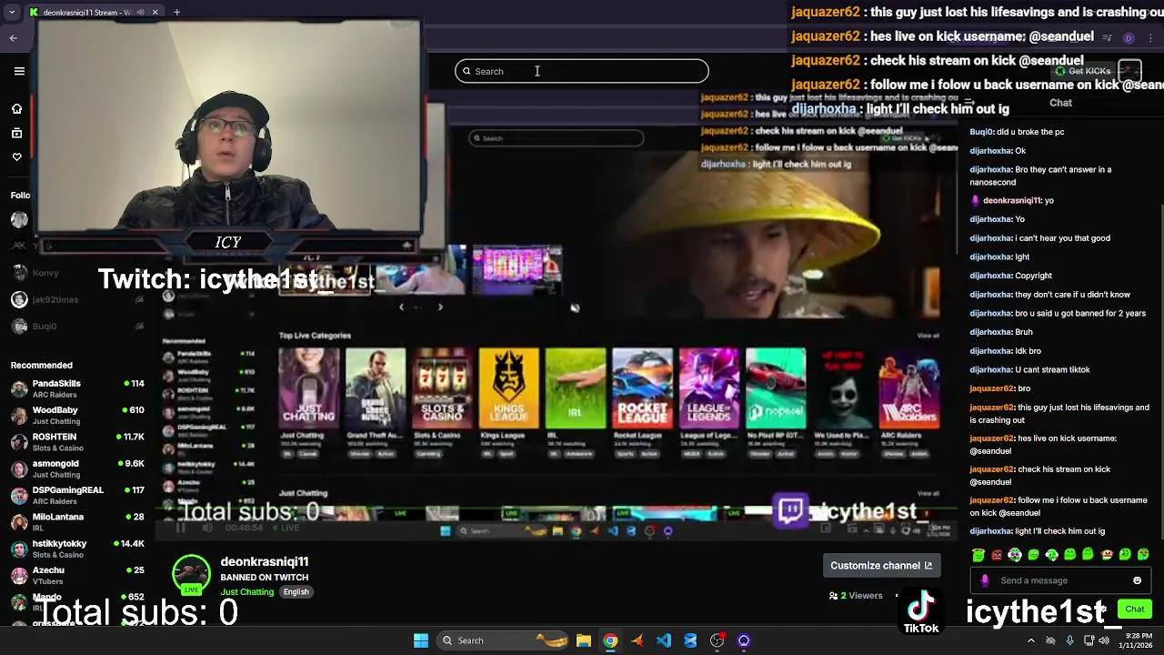Click carousel next arrow in streamed page
Viewport: 1164px width, 655px height.
coord(440,307)
